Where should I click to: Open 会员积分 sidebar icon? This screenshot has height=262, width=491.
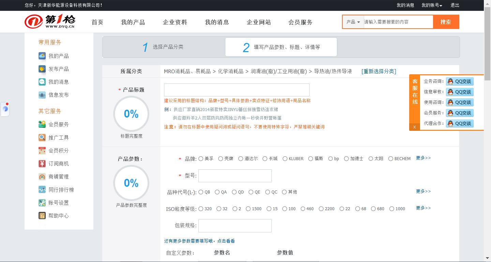pyautogui.click(x=42, y=151)
